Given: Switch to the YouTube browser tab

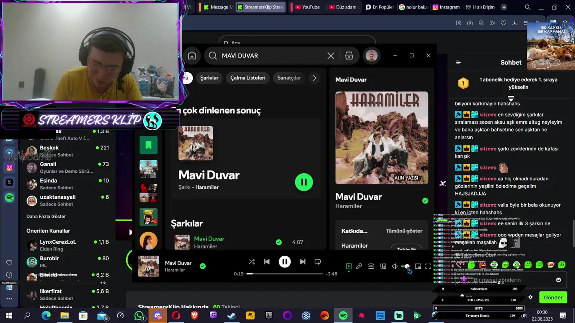Looking at the screenshot, I should pos(307,7).
